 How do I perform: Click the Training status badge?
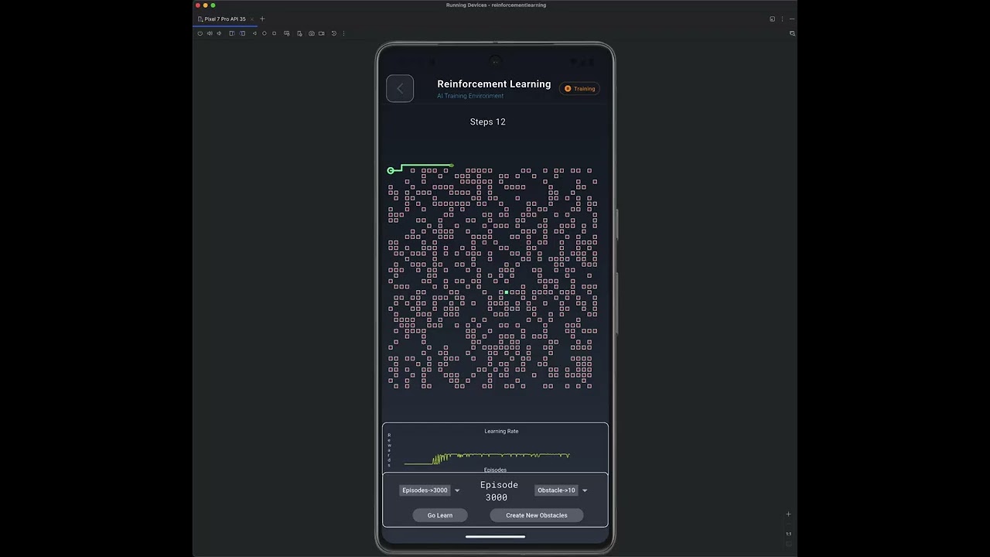pyautogui.click(x=580, y=88)
